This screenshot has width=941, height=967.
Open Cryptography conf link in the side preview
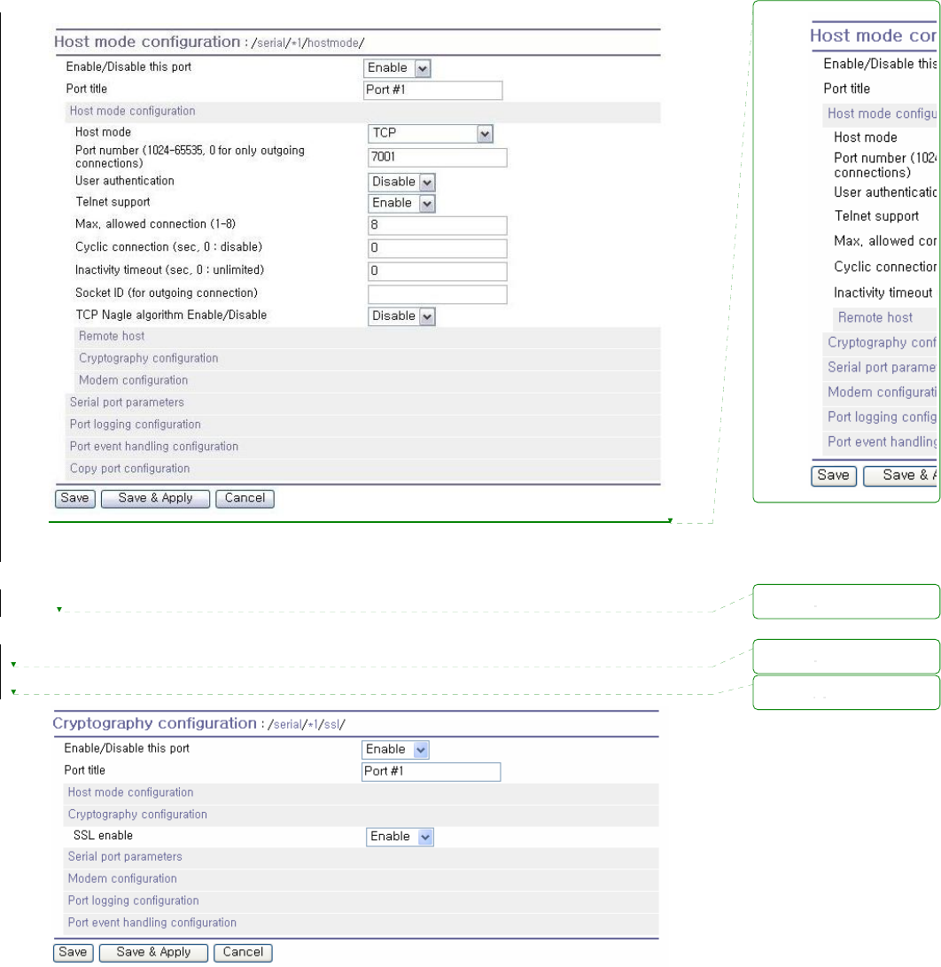[x=882, y=343]
